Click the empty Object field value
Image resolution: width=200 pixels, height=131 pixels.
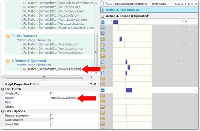click(74, 107)
